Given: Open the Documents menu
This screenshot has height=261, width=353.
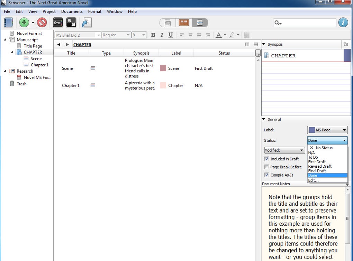Looking at the screenshot, I should (72, 11).
